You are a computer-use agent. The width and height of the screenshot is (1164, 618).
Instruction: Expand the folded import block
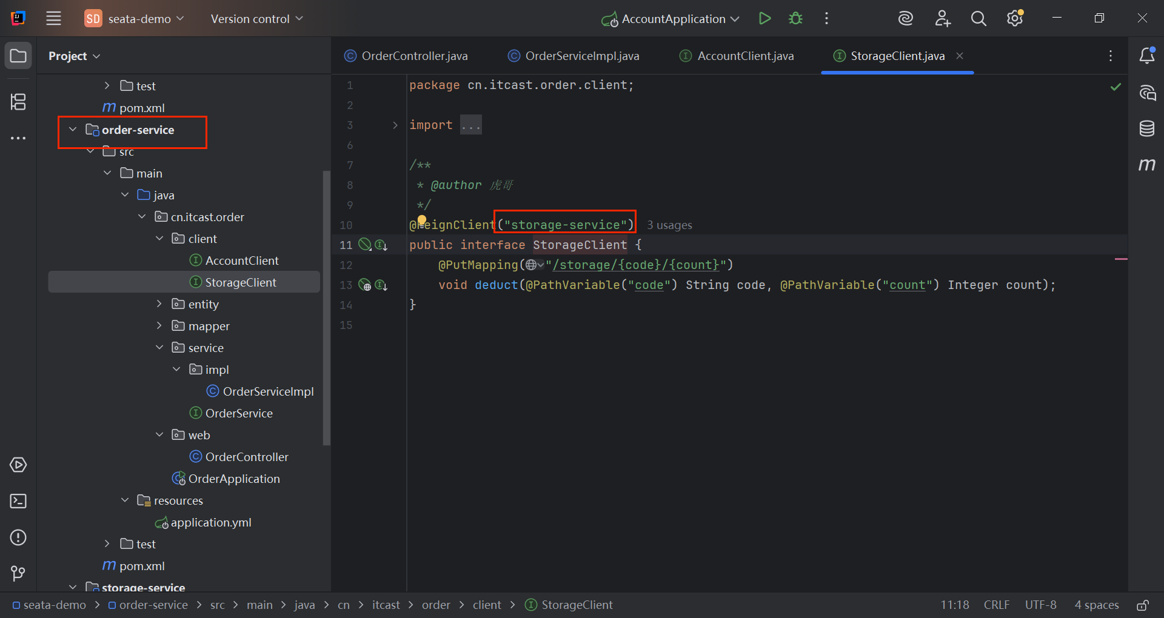click(395, 125)
